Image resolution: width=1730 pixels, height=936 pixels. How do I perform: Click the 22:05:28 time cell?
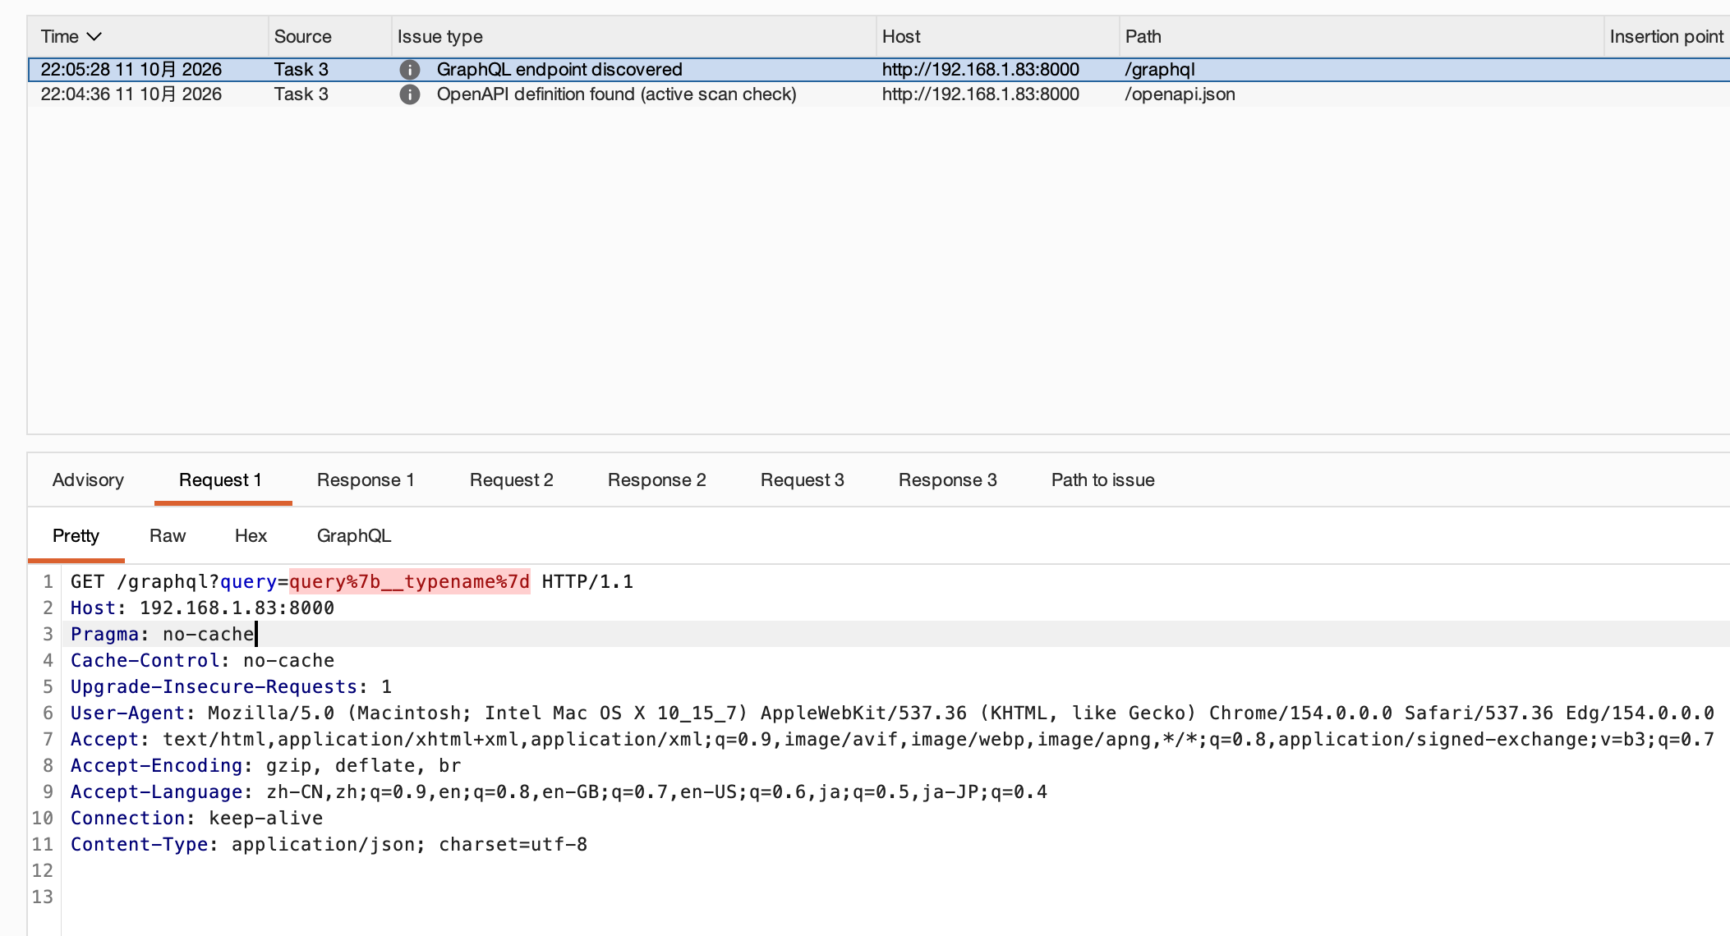coord(131,70)
